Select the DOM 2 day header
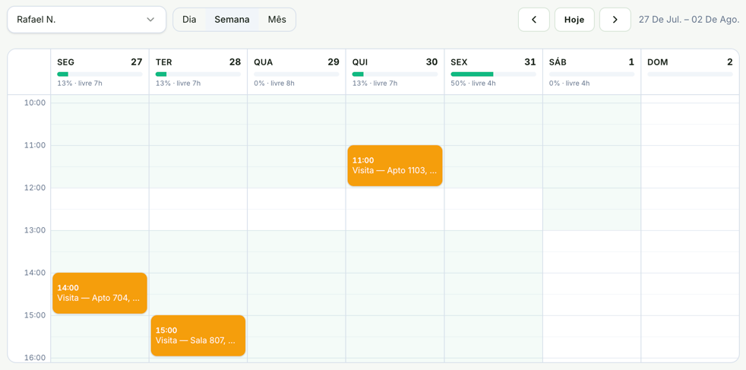The width and height of the screenshot is (746, 370). pyautogui.click(x=690, y=72)
